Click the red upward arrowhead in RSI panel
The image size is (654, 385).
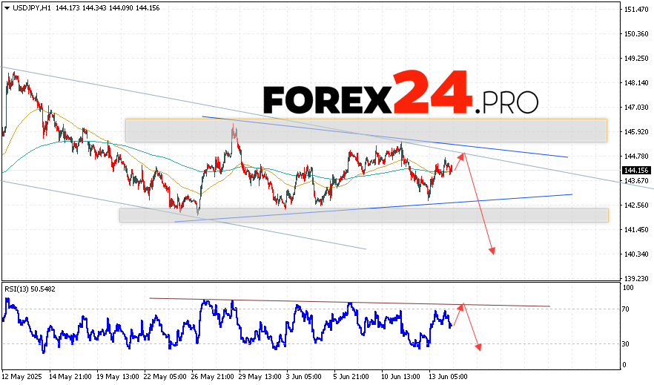point(463,305)
